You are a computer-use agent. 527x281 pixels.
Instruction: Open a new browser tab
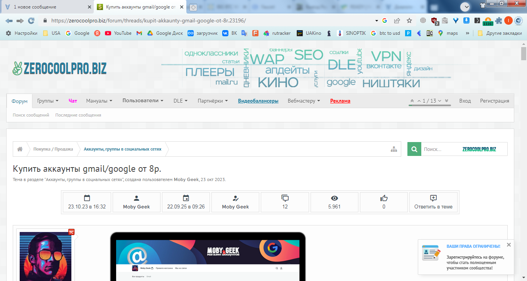(x=194, y=7)
